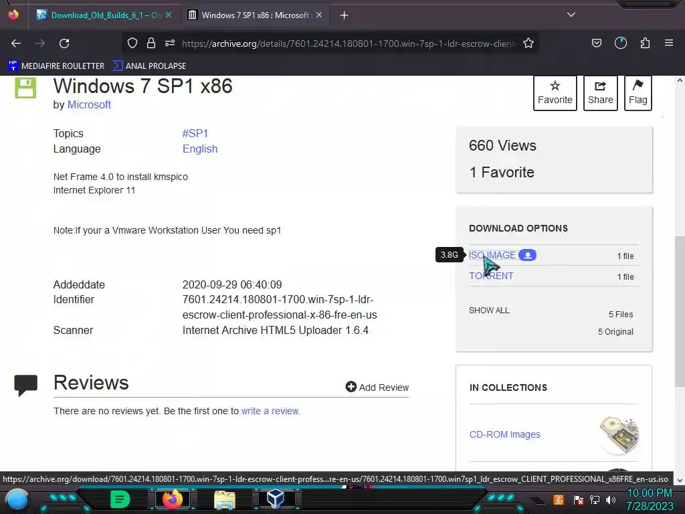Screen dimensions: 685x514
Task: Click the Firefox taskbar icon
Action: tap(172, 499)
